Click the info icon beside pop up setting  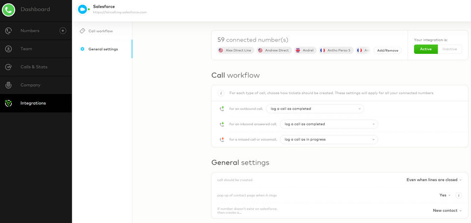458,196
